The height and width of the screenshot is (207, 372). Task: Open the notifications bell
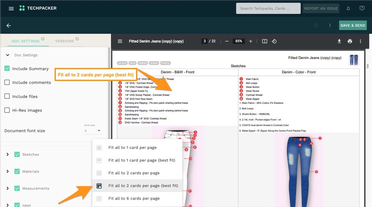pyautogui.click(x=348, y=8)
